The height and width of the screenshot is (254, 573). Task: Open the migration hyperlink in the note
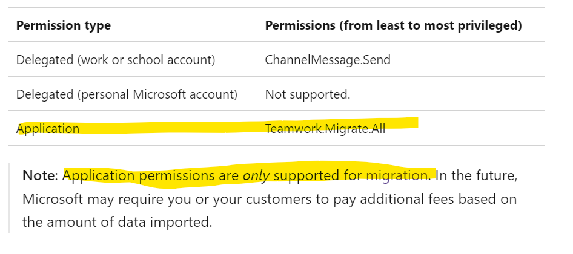click(x=397, y=176)
